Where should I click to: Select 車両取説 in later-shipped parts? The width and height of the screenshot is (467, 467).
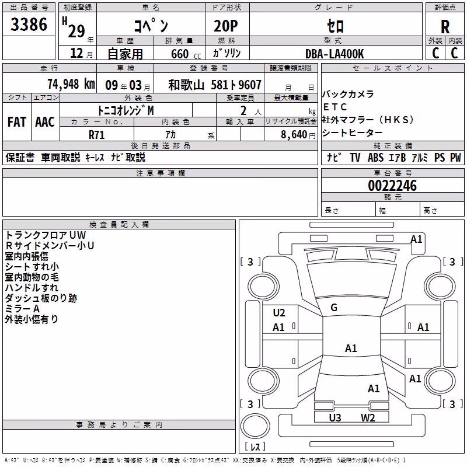(61, 158)
